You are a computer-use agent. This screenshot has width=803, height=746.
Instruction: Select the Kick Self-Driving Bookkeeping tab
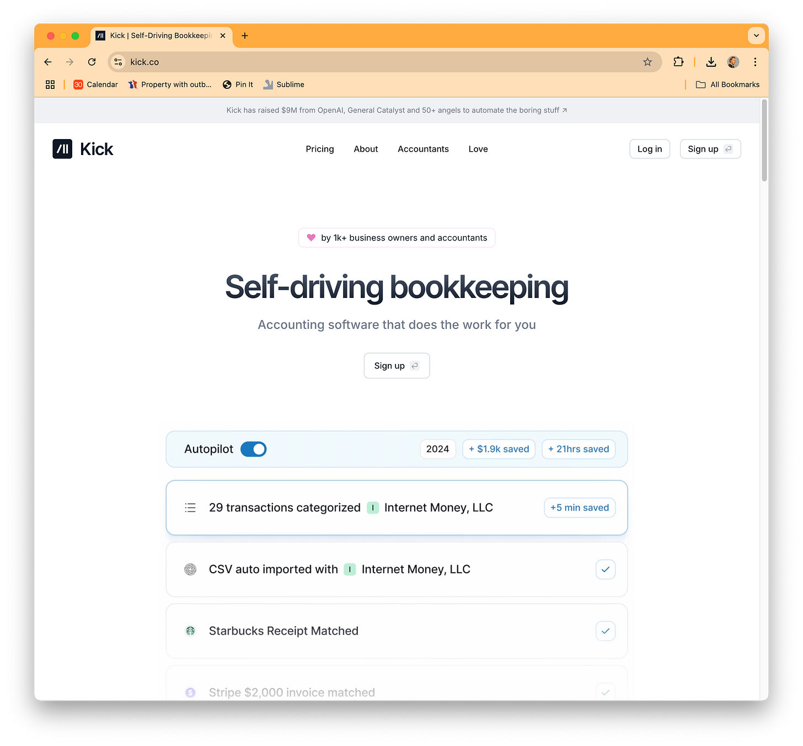(x=161, y=36)
